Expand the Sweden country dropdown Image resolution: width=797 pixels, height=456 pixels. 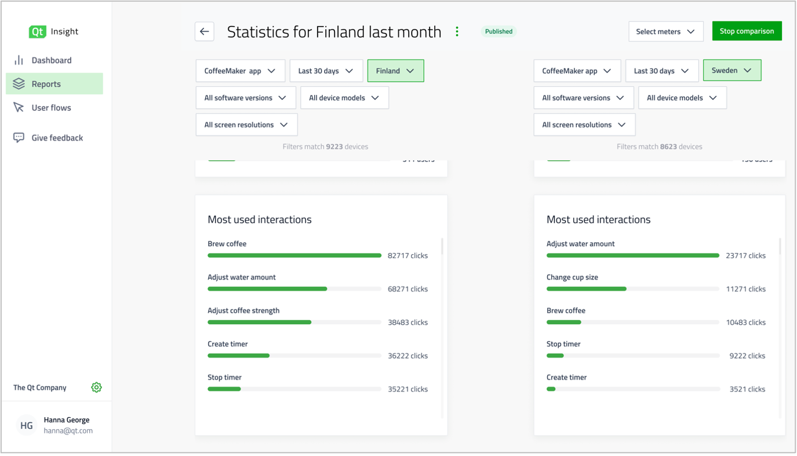click(732, 71)
